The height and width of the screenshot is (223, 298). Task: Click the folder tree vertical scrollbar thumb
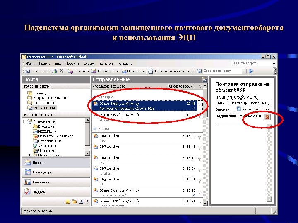pyautogui.click(x=87, y=134)
